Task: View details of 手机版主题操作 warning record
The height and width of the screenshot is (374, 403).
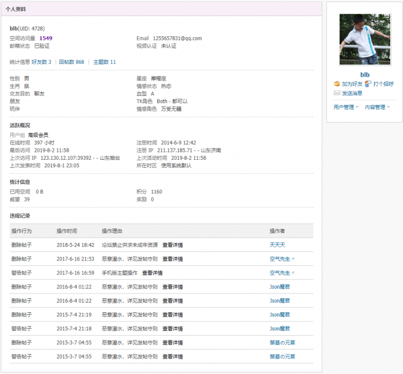Action: point(152,273)
